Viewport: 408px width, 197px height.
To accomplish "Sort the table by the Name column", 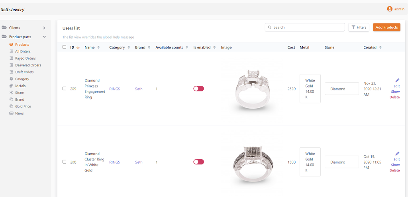I will tap(92, 47).
